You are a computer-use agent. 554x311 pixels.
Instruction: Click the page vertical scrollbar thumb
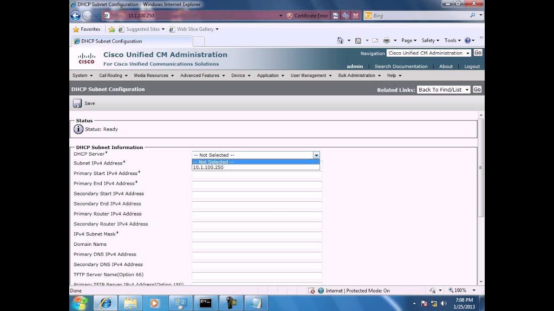[x=481, y=168]
